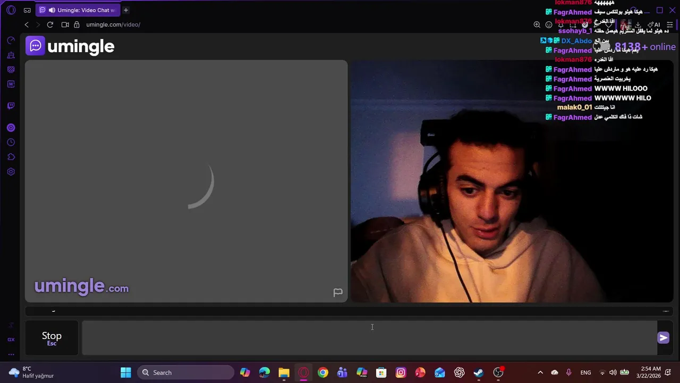Viewport: 680px width, 383px height.
Task: Open browser downloads icon
Action: [638, 24]
